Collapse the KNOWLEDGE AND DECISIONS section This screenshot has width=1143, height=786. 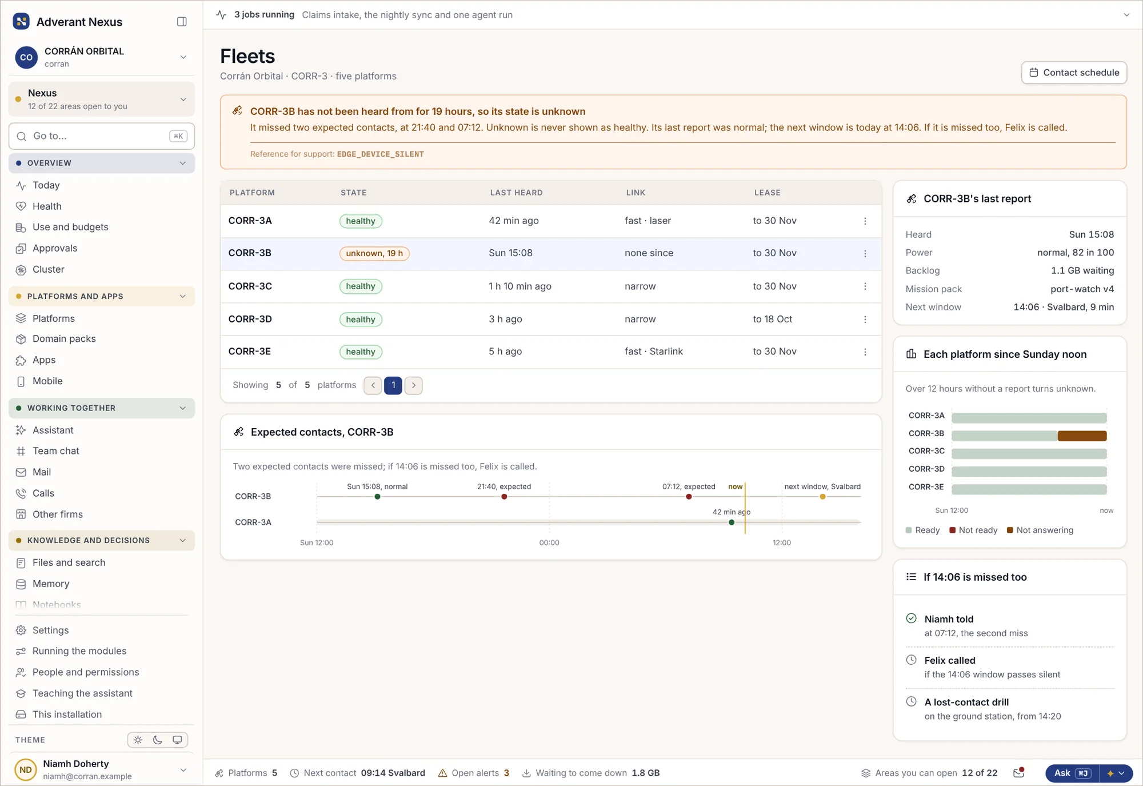(x=102, y=540)
